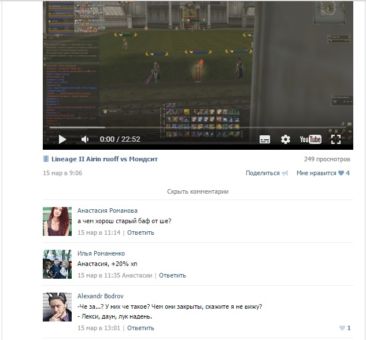This screenshot has height=340, width=366.
Task: Open Илья Романенко profile name
Action: (101, 253)
